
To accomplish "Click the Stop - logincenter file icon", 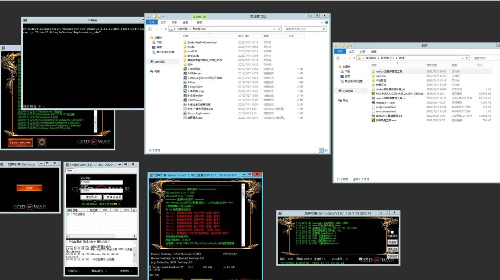I will tap(184, 113).
